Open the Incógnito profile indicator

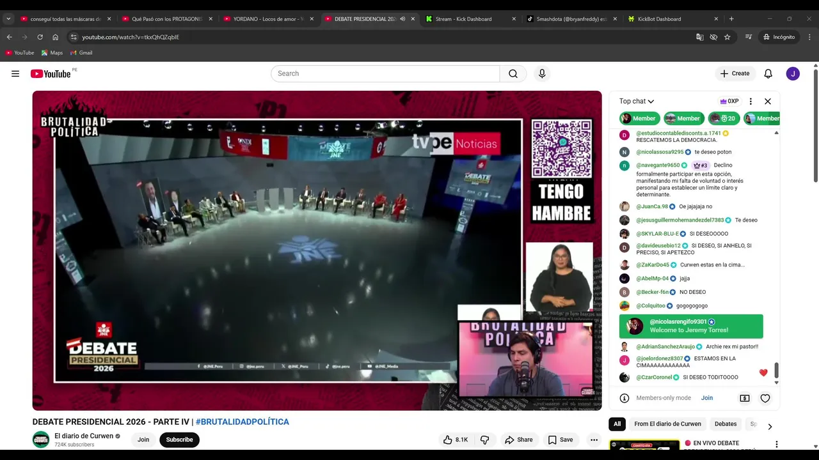tap(779, 37)
